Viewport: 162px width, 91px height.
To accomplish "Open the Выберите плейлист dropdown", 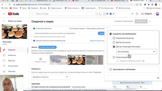I will click(51, 77).
